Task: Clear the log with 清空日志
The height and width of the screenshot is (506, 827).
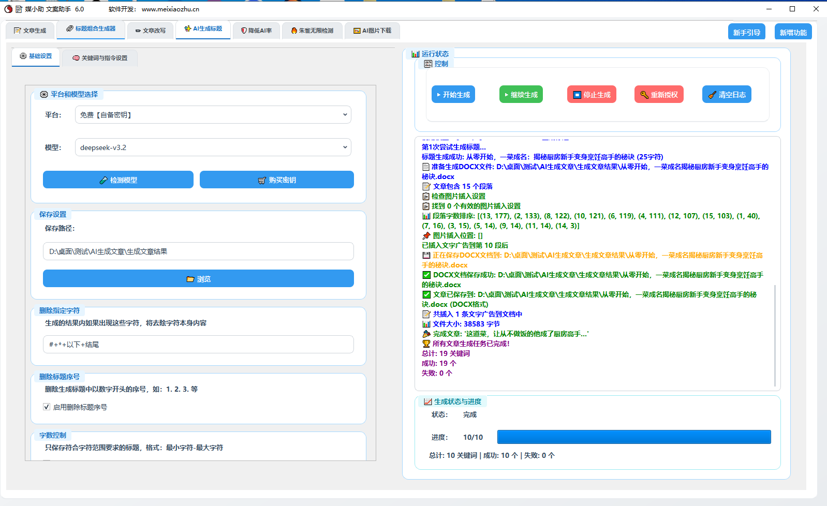Action: [x=727, y=95]
